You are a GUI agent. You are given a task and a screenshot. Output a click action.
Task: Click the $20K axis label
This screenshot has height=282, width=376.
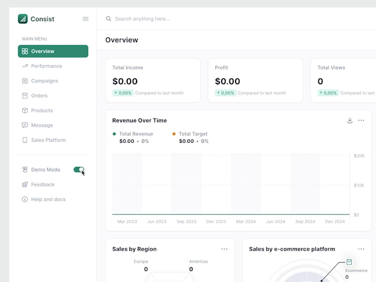[359, 156]
